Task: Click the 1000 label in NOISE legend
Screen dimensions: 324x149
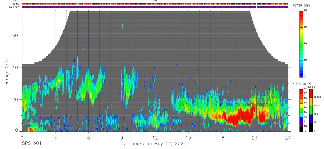Action: point(316,105)
